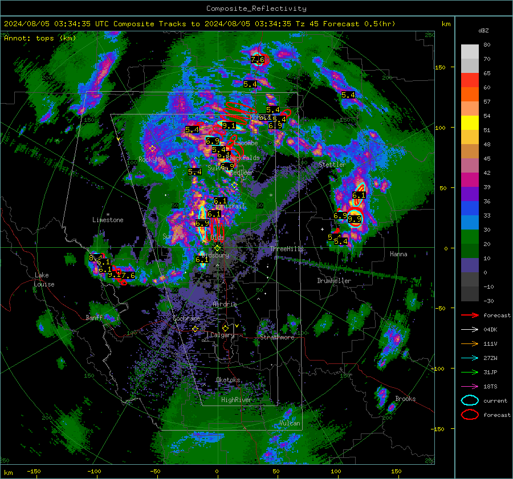Click the Limestone label
Viewport: 513px width, 479px height.
(108, 220)
